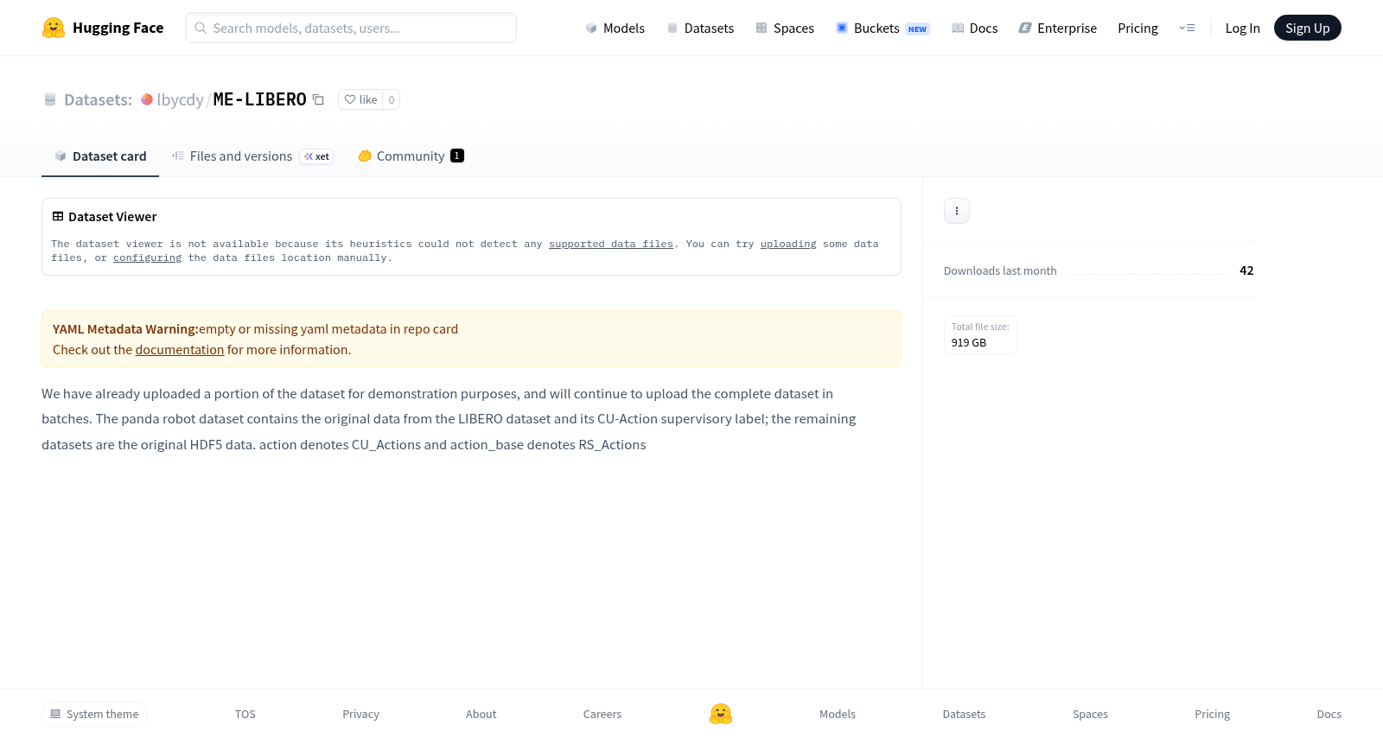
Task: Open Docs in the footer
Action: (1329, 715)
